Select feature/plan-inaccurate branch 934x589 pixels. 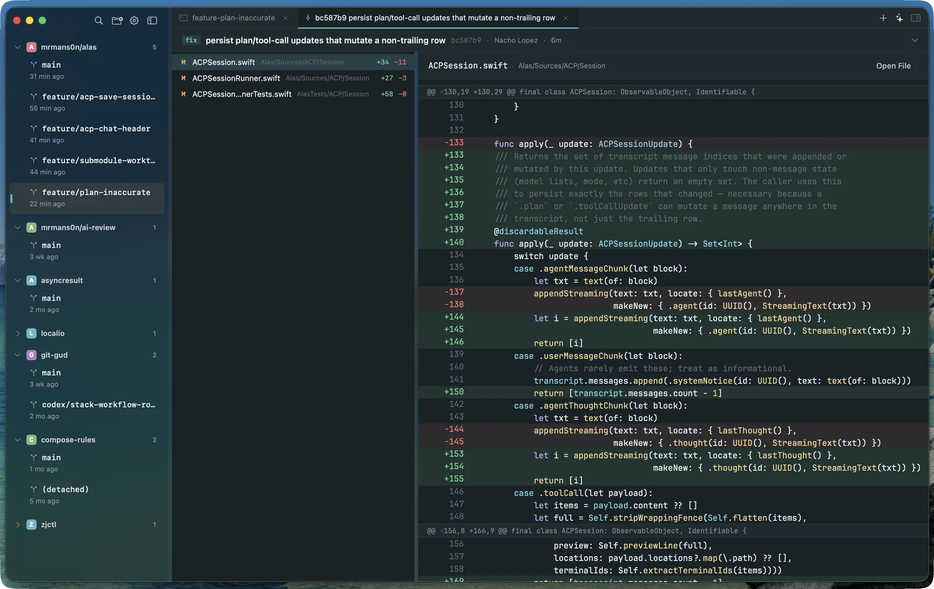click(x=87, y=198)
